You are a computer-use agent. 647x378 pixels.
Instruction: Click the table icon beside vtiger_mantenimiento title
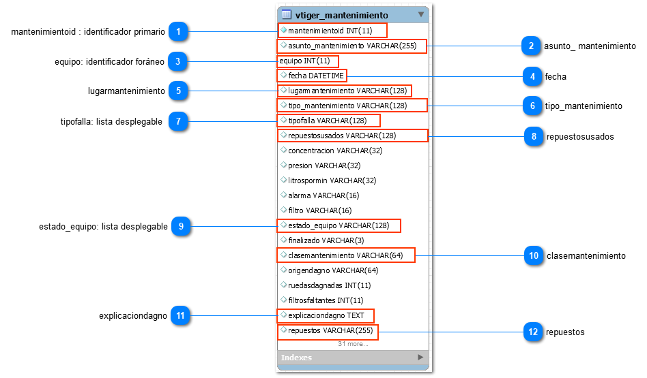point(287,15)
